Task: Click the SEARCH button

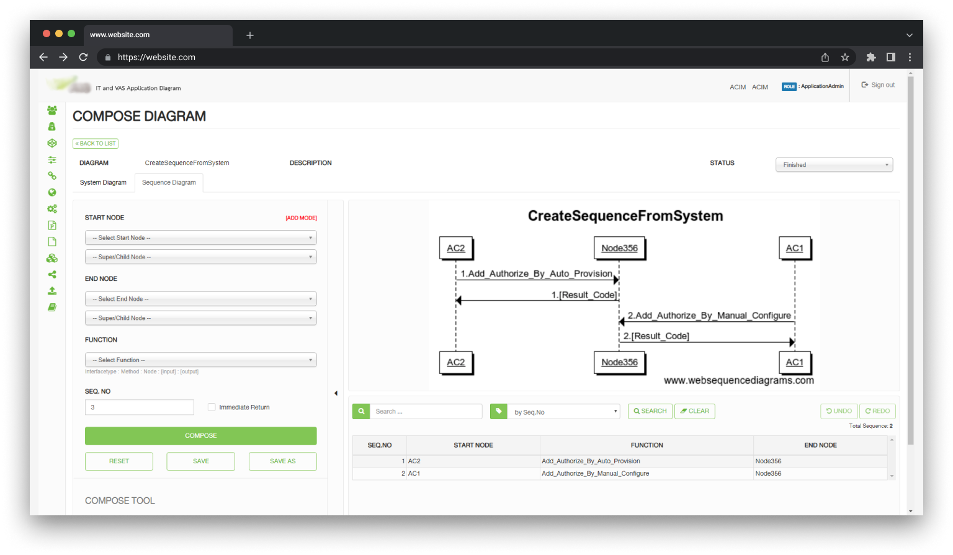Action: pyautogui.click(x=650, y=411)
